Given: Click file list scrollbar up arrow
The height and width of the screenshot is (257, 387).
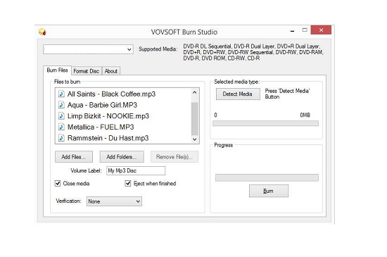Looking at the screenshot, I should tap(194, 92).
